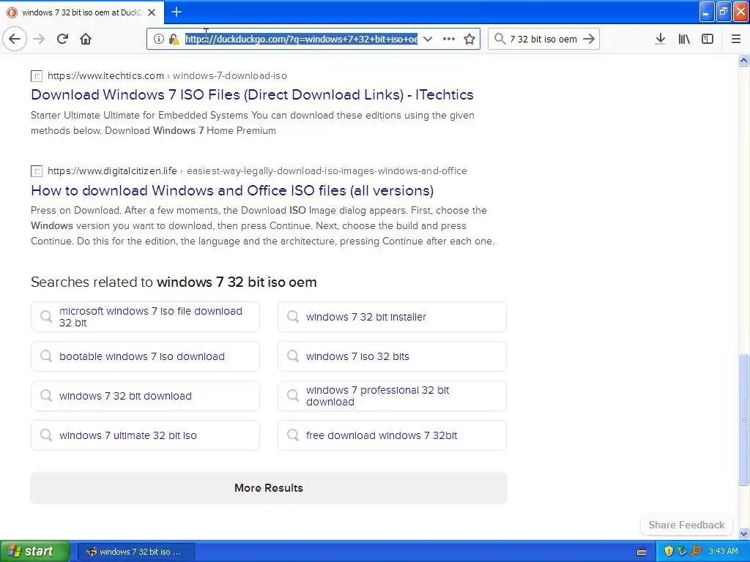The width and height of the screenshot is (750, 562).
Task: Load More Results
Action: (x=269, y=488)
